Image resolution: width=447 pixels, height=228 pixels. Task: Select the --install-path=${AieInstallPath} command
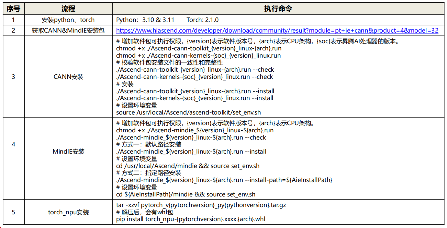pos(224,180)
